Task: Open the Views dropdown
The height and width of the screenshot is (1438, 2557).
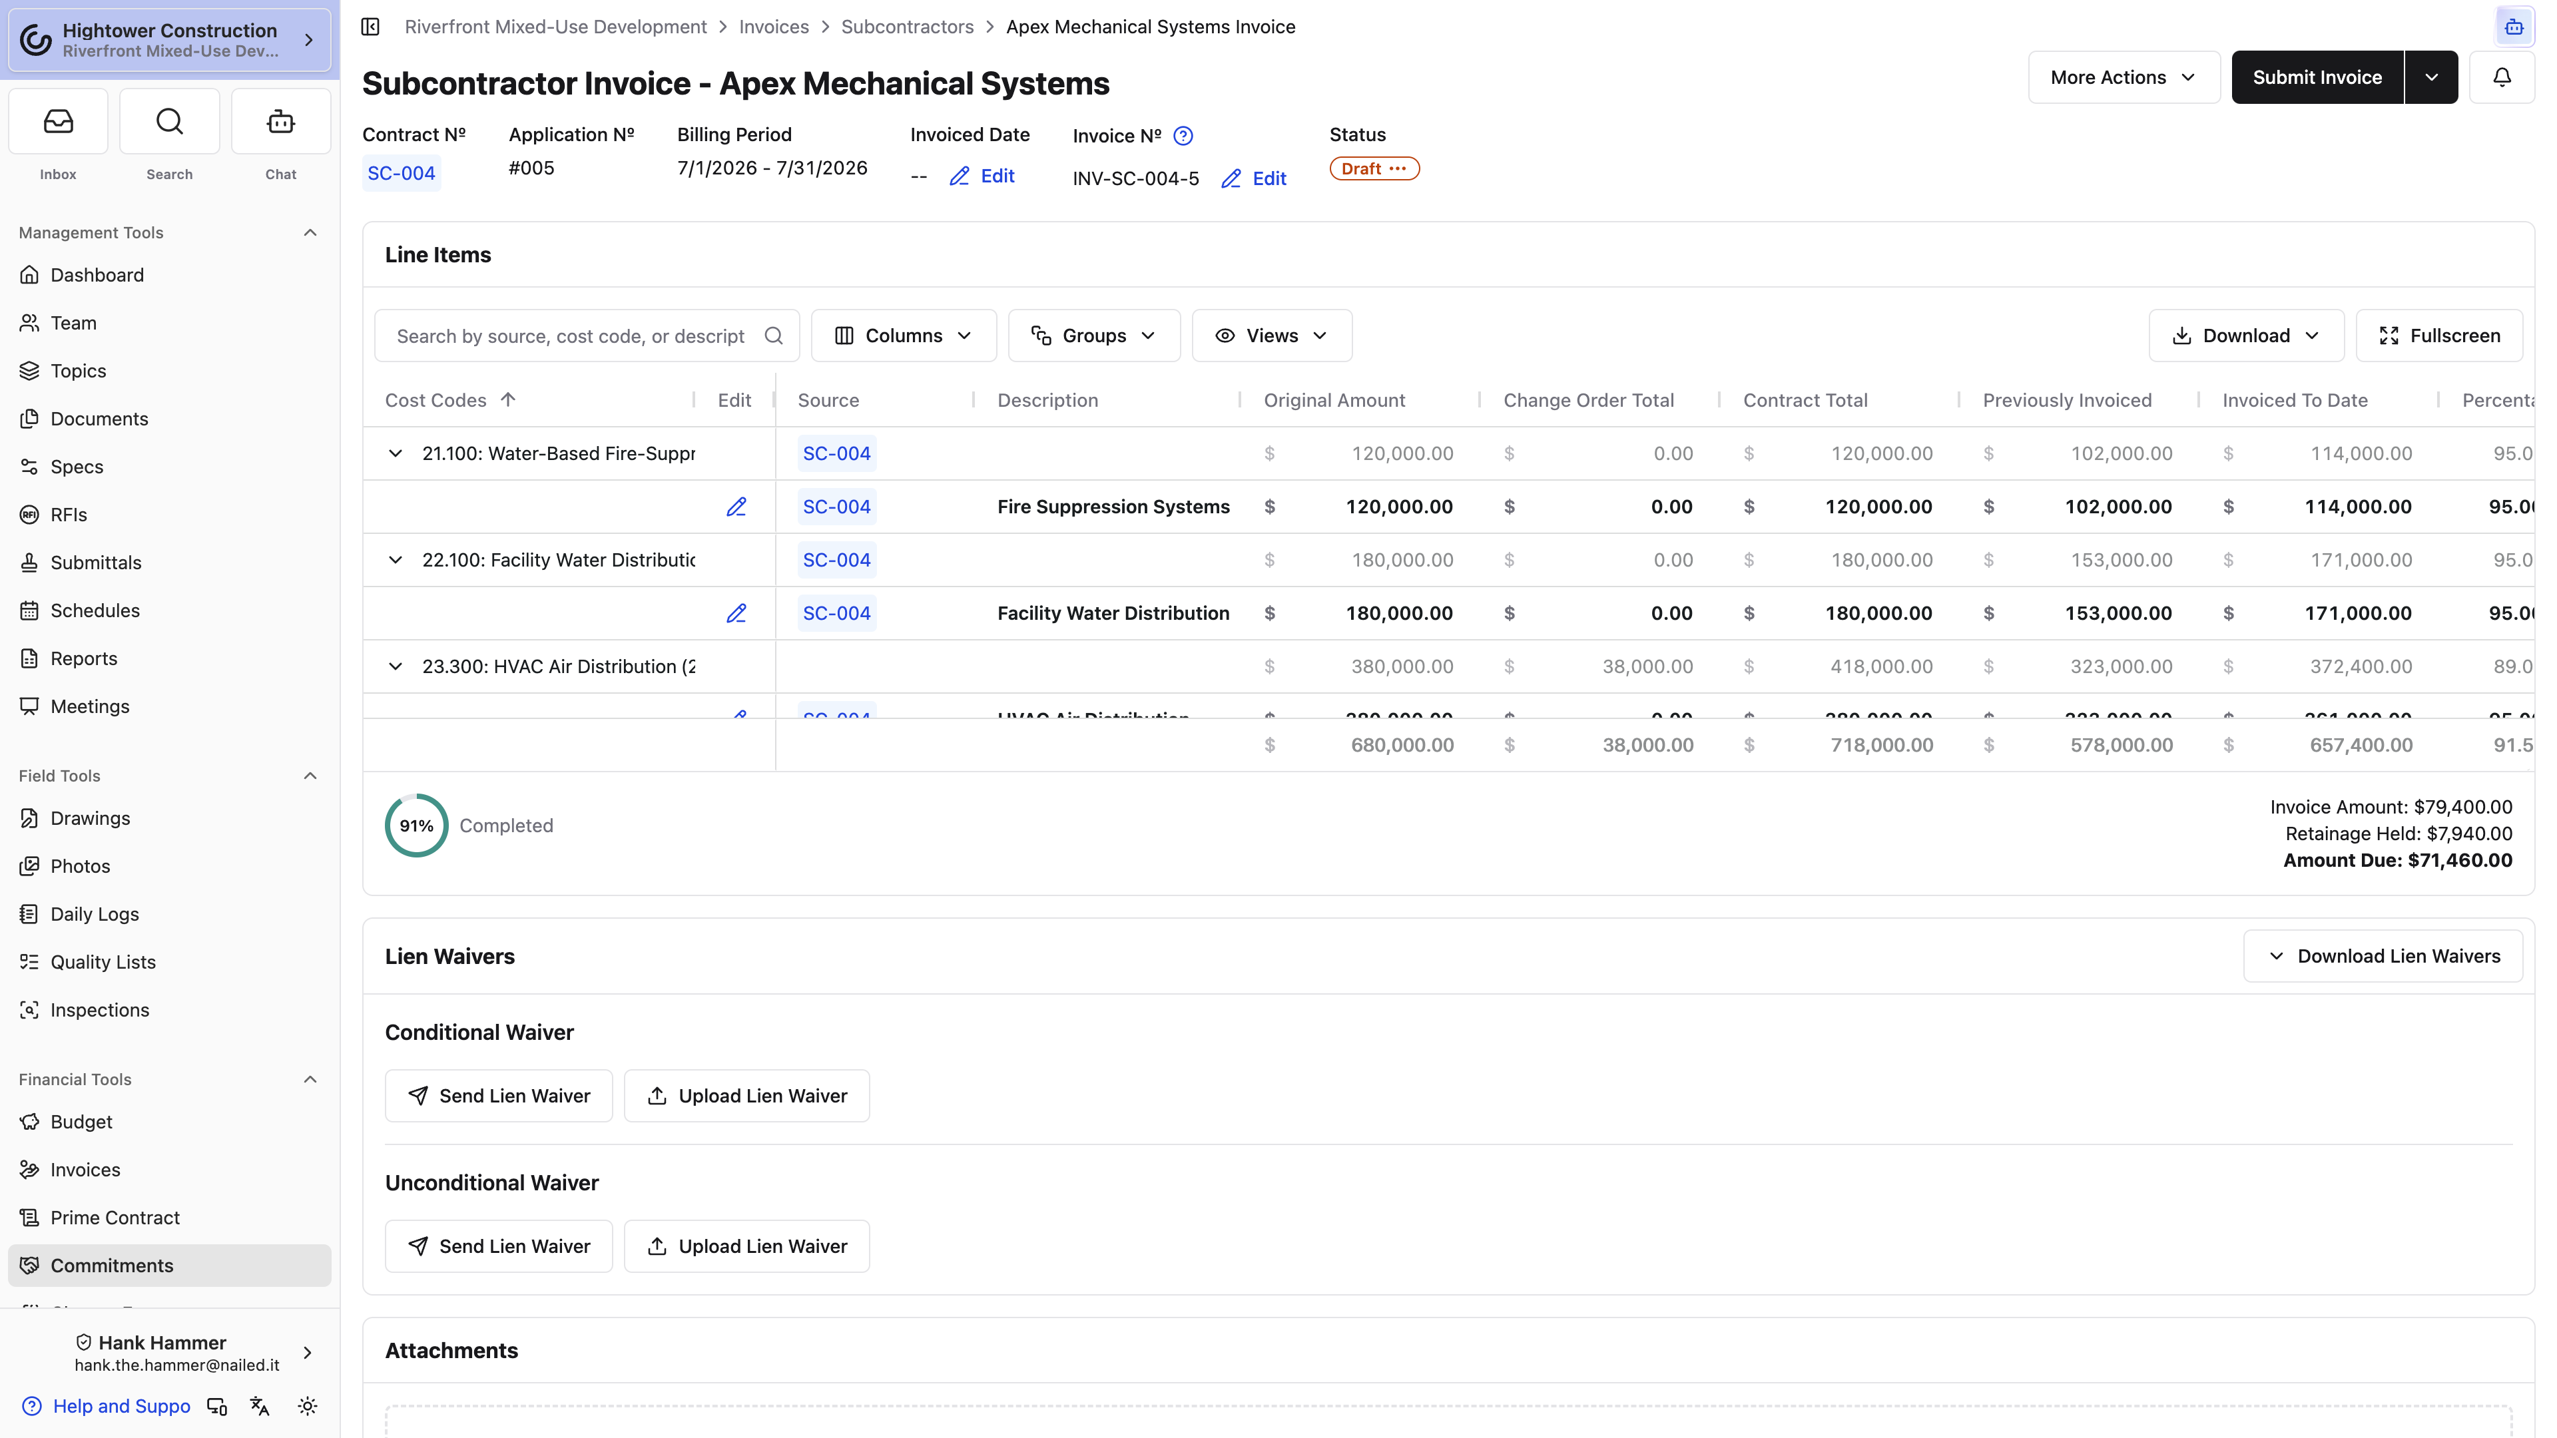Action: click(x=1272, y=336)
